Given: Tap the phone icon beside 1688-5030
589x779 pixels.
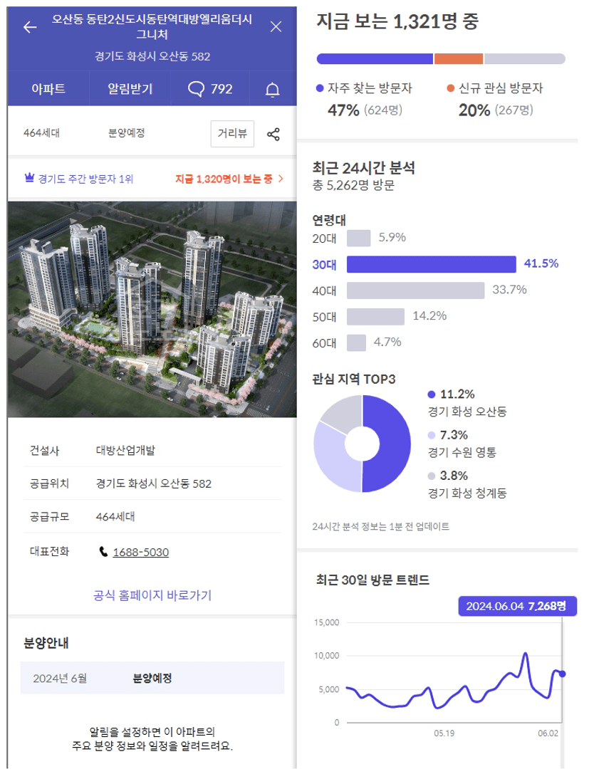Looking at the screenshot, I should tap(103, 551).
